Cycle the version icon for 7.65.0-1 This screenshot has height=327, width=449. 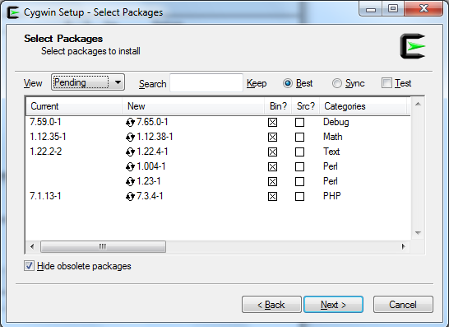coord(130,123)
